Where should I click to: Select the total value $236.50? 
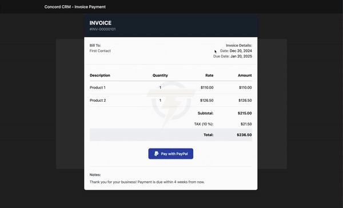pos(244,135)
